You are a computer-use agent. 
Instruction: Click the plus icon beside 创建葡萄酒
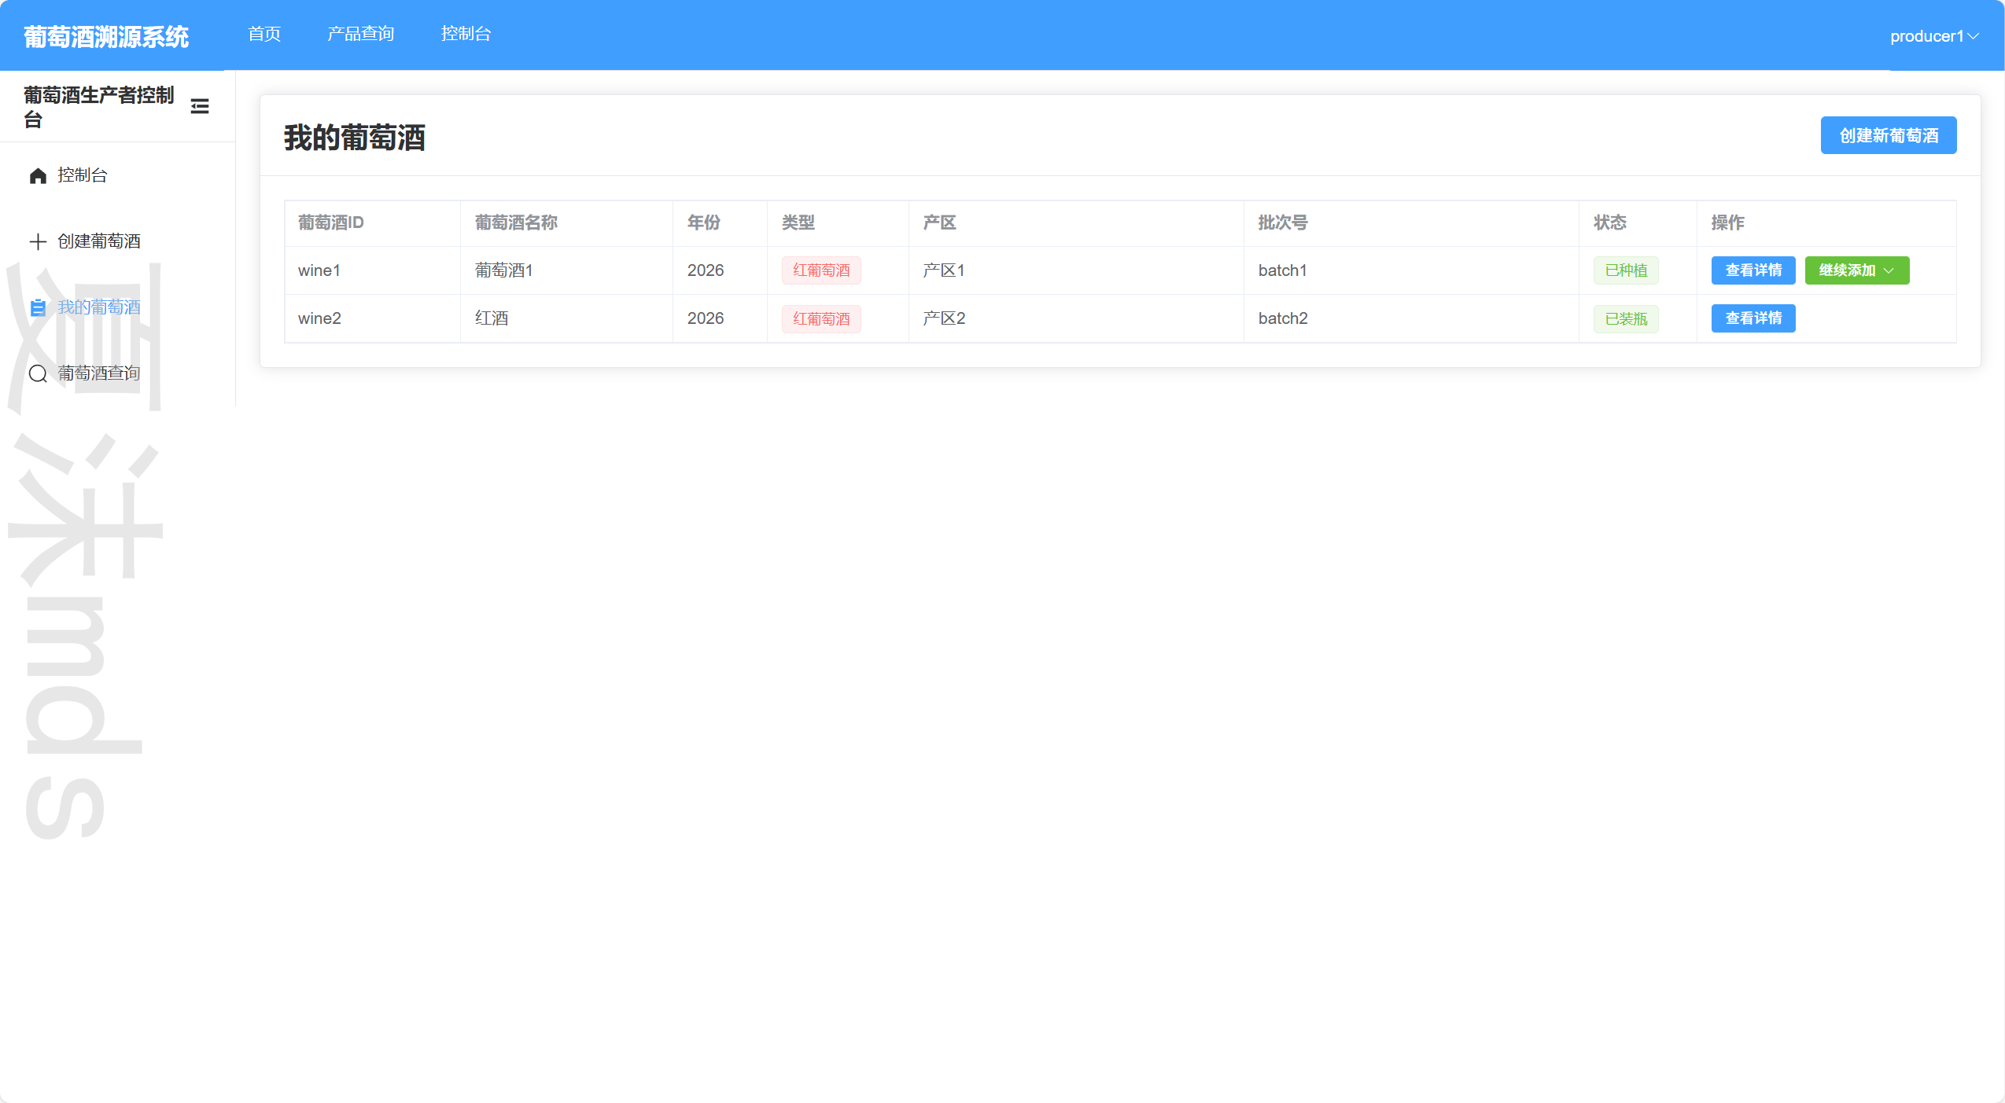38,241
